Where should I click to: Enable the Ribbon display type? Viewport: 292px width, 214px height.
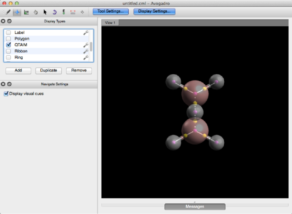[x=8, y=51]
